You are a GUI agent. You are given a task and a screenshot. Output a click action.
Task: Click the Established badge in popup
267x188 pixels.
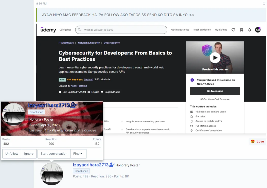[x=37, y=112]
